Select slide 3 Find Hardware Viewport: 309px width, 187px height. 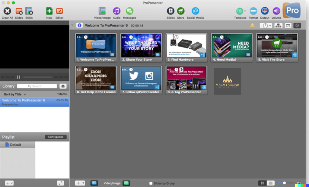tap(186, 48)
